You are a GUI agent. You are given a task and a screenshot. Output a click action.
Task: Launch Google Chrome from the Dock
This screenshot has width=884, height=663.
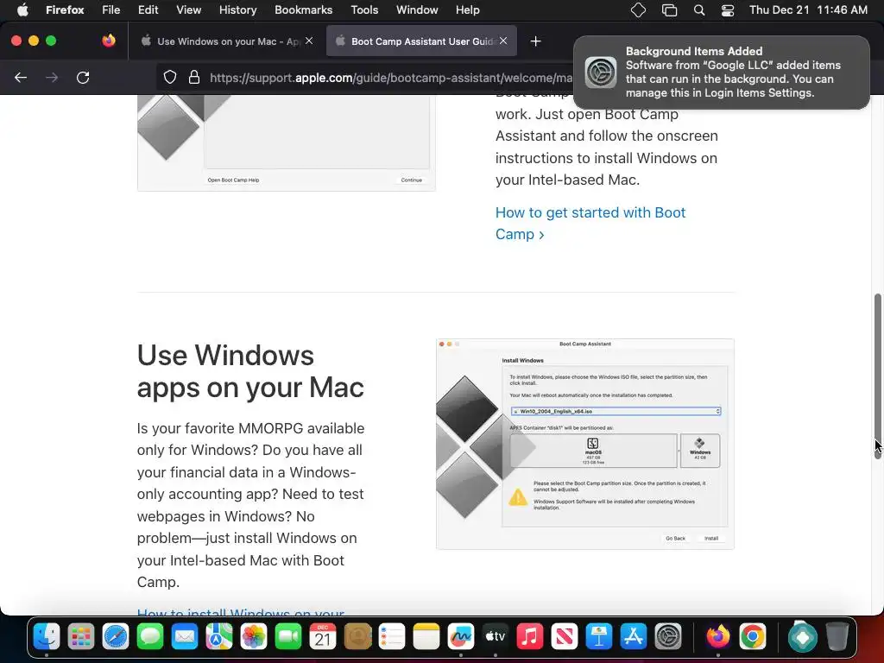753,637
